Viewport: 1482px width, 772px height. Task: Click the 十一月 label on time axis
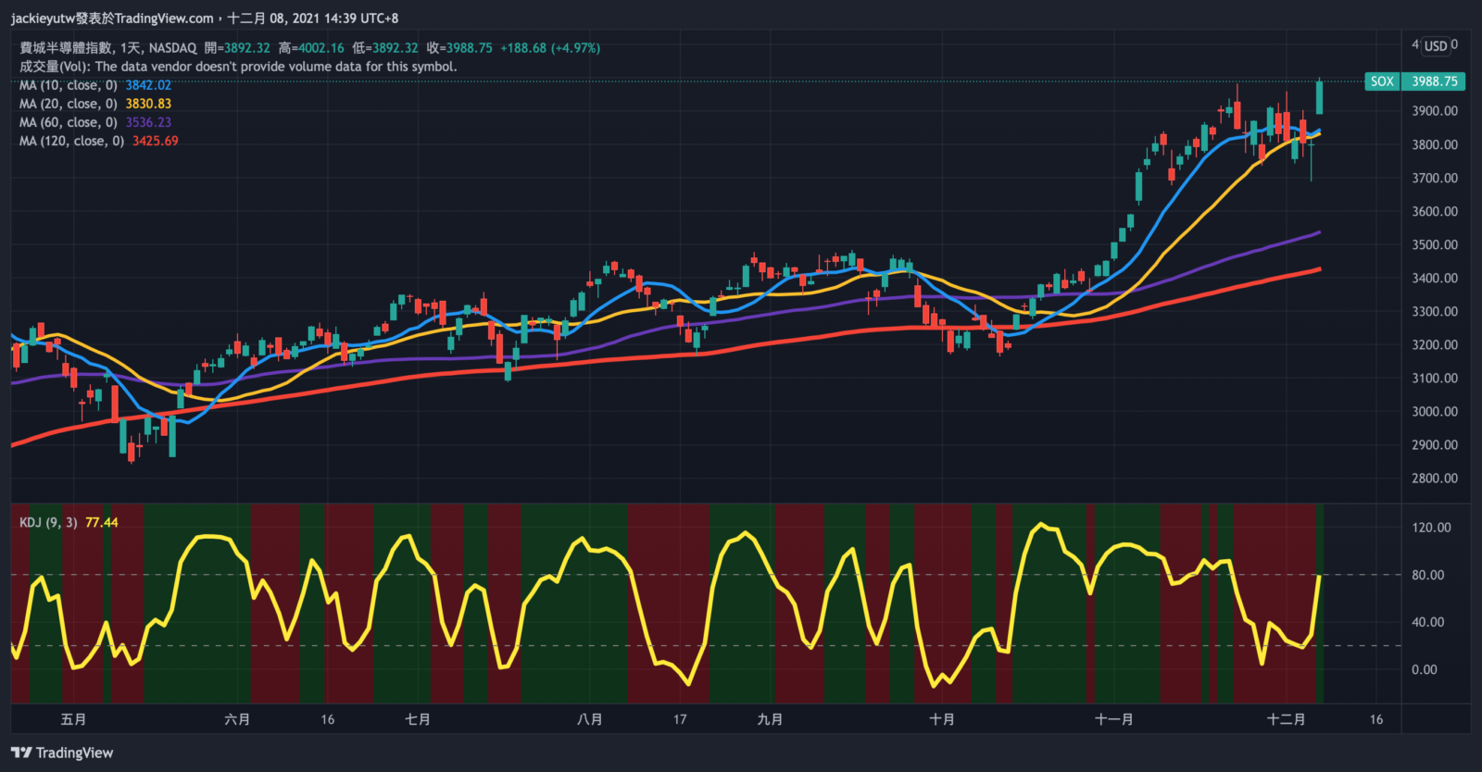pos(1113,719)
